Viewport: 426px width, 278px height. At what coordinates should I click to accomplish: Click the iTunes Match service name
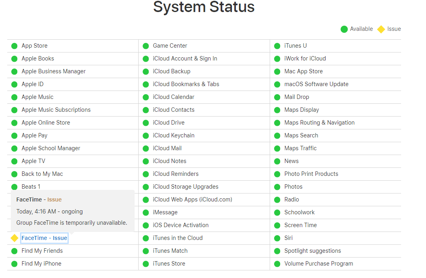click(170, 251)
